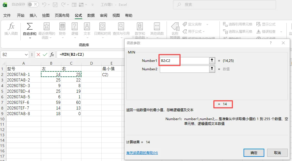Select column D header
Image resolution: width=292 pixels, height=161 pixels.
pos(92,63)
